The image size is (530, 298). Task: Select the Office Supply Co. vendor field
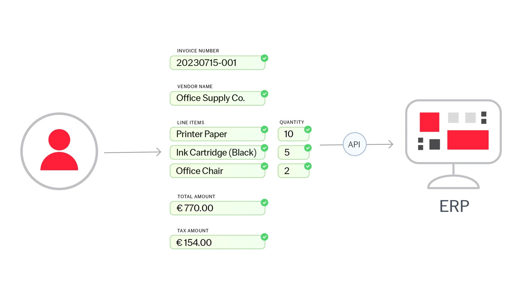(x=218, y=98)
